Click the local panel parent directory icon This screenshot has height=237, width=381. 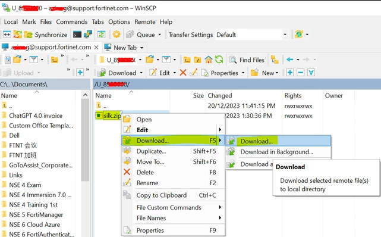(x=55, y=60)
